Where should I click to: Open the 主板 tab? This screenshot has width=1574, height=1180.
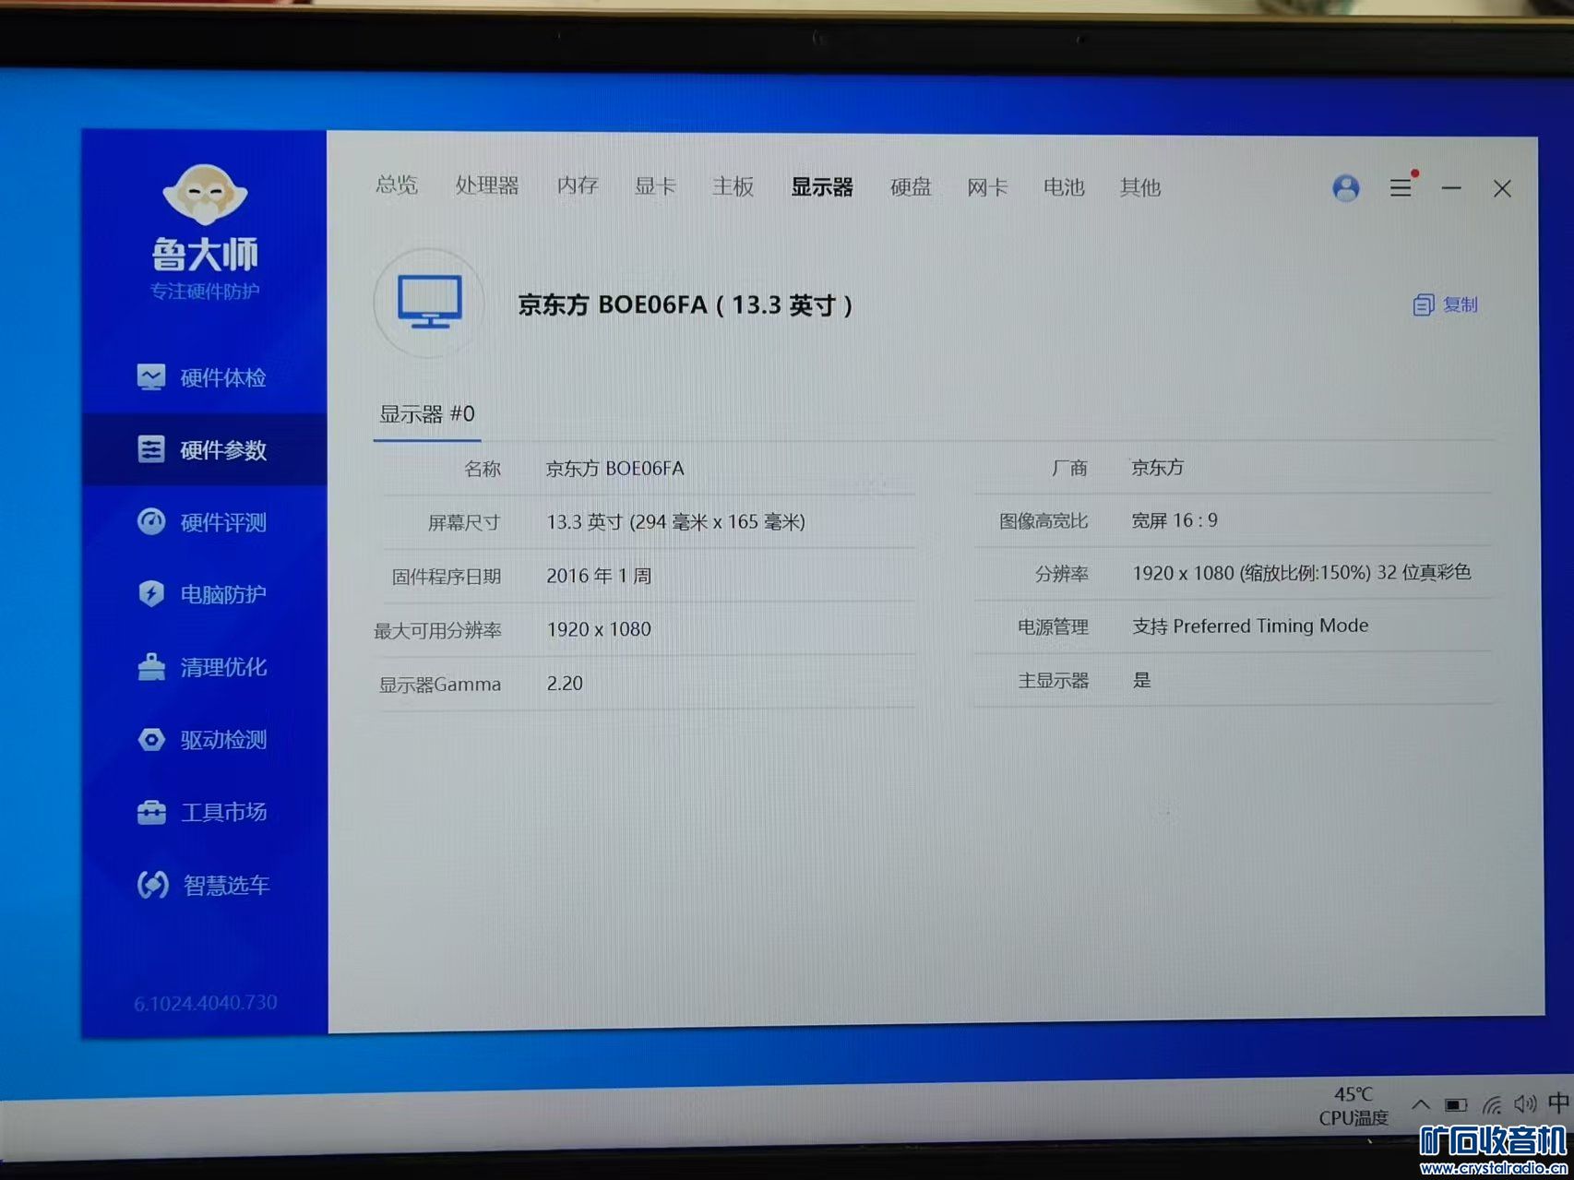click(x=733, y=186)
